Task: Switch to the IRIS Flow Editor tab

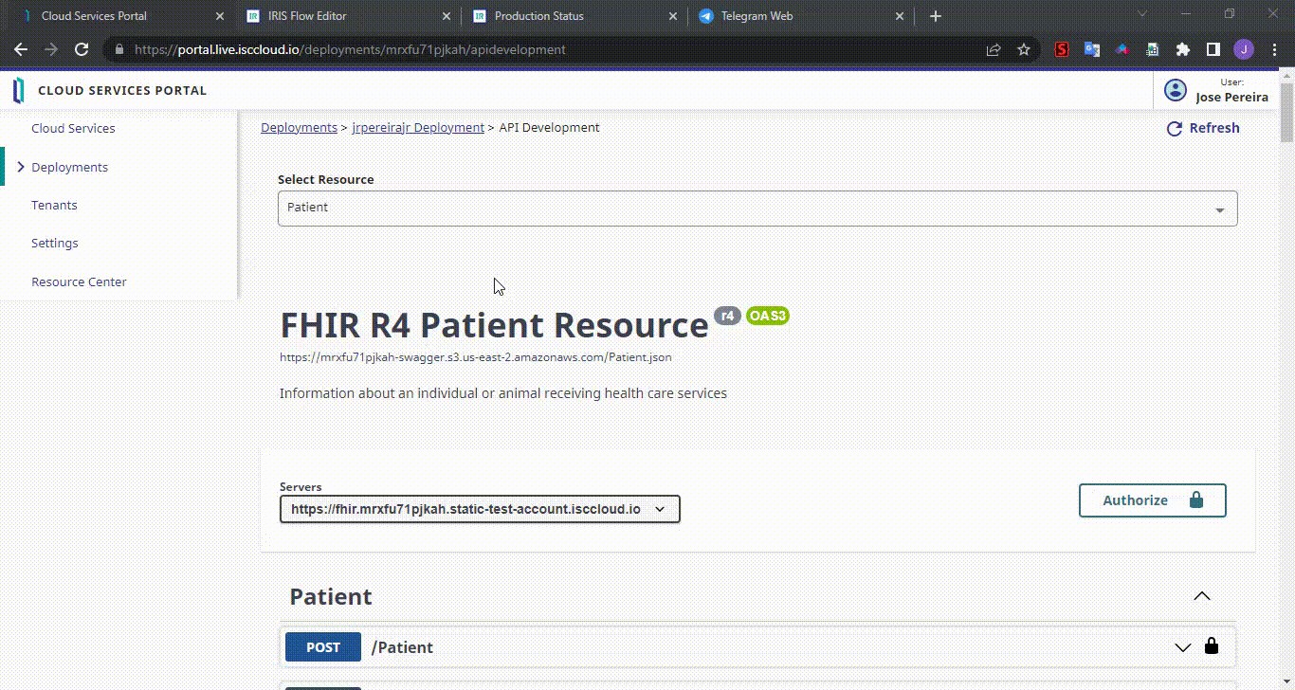Action: coord(347,16)
